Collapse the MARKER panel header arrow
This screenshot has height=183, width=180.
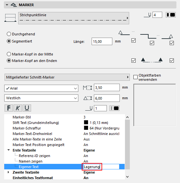(7, 5)
